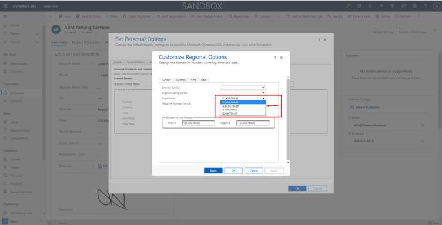Choose the 123456,789.00 digit group option
Image resolution: width=442 pixels, height=225 pixels.
tap(243, 109)
